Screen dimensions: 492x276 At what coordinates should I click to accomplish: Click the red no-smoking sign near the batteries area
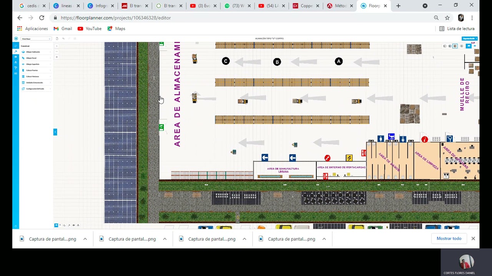click(327, 158)
